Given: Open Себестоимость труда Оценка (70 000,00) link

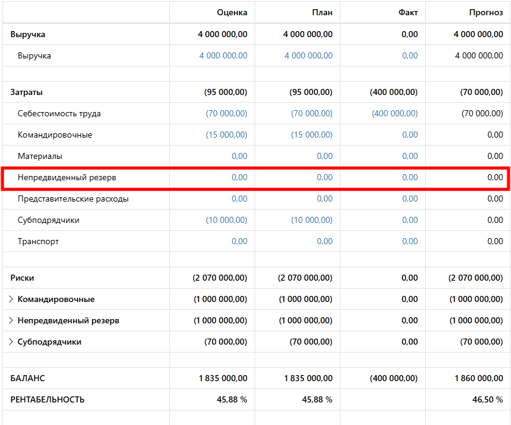Looking at the screenshot, I should pyautogui.click(x=226, y=113).
